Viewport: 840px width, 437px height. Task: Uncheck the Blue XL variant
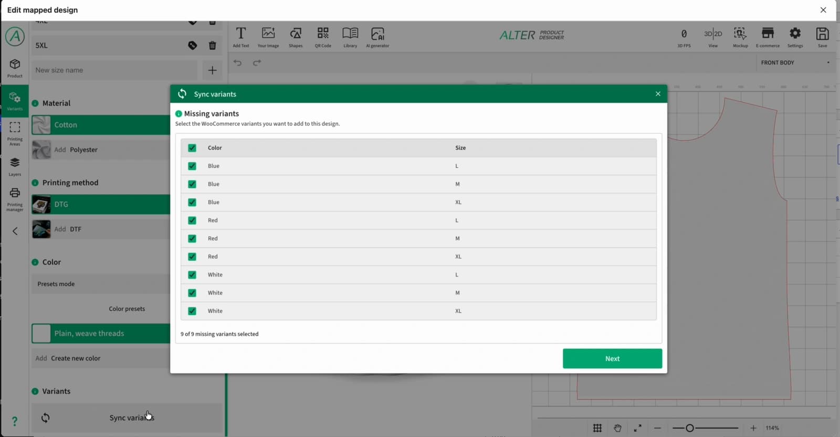click(x=192, y=202)
